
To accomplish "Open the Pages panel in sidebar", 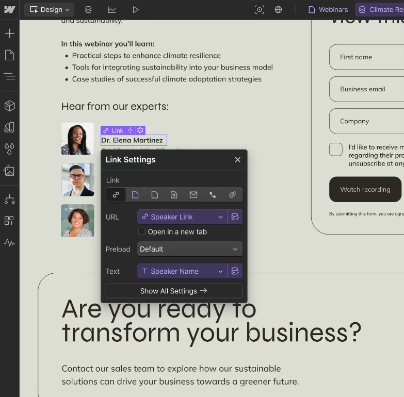I will point(9,55).
